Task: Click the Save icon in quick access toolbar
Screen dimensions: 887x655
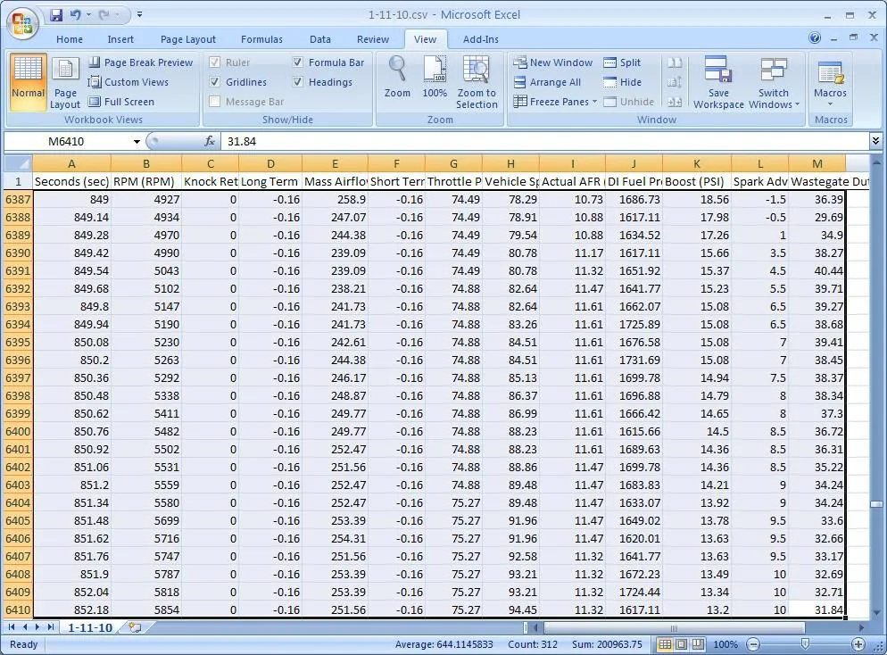Action: (x=56, y=14)
